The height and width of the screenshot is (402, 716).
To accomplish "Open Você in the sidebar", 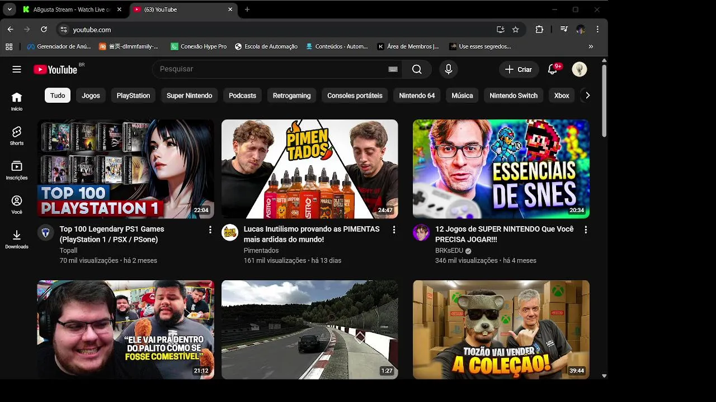I will tap(17, 204).
